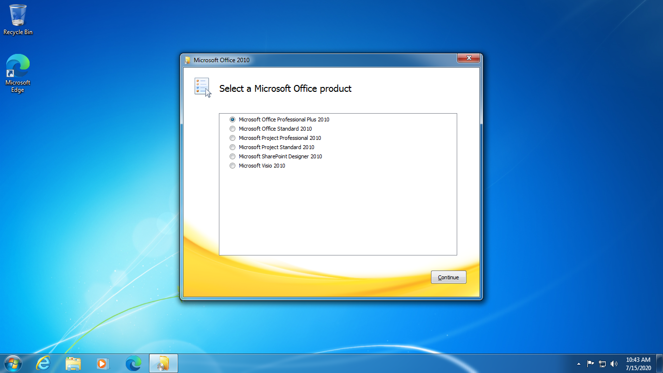
Task: Open the volume speaker tray icon
Action: (614, 363)
